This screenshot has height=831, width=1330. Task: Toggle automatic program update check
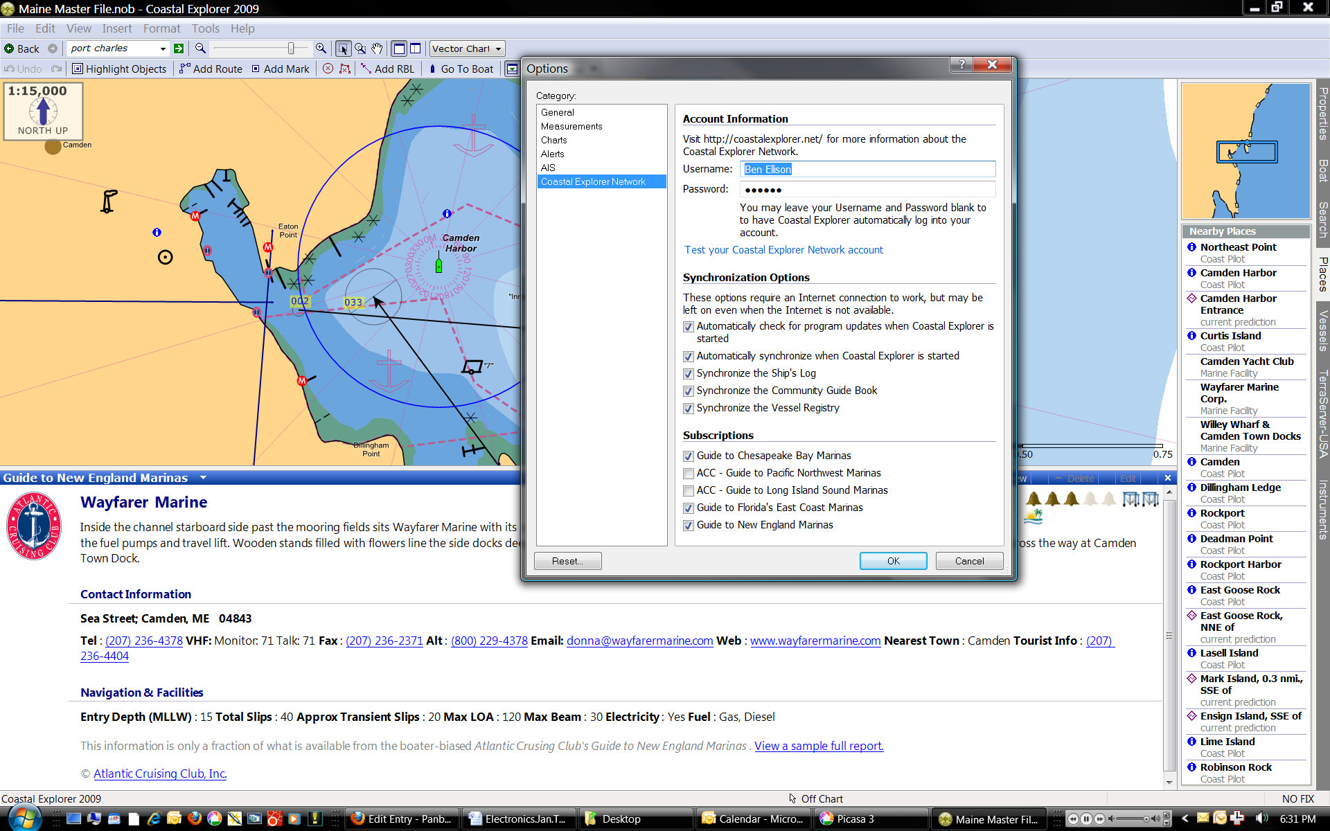688,326
